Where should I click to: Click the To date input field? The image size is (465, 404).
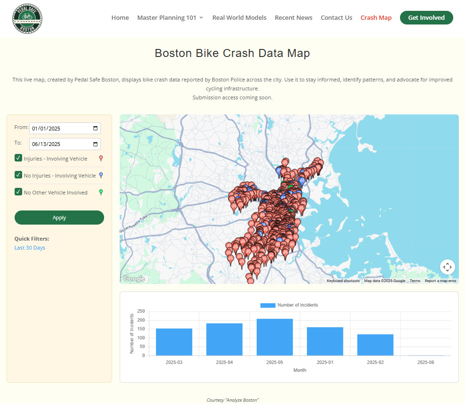pos(65,144)
